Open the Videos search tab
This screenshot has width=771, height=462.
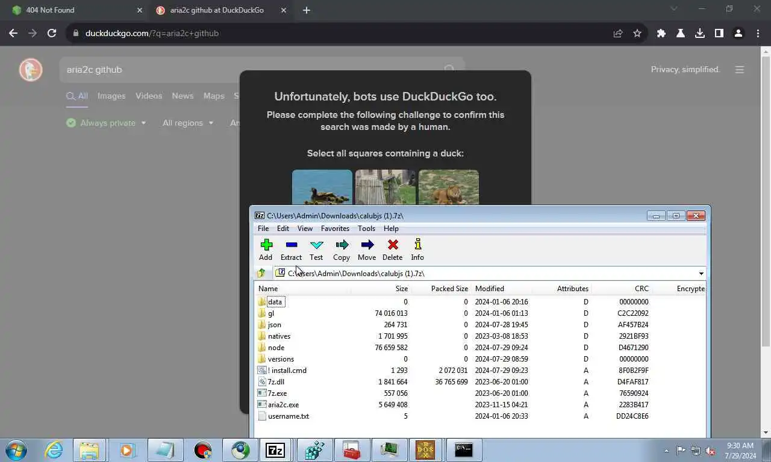(149, 96)
